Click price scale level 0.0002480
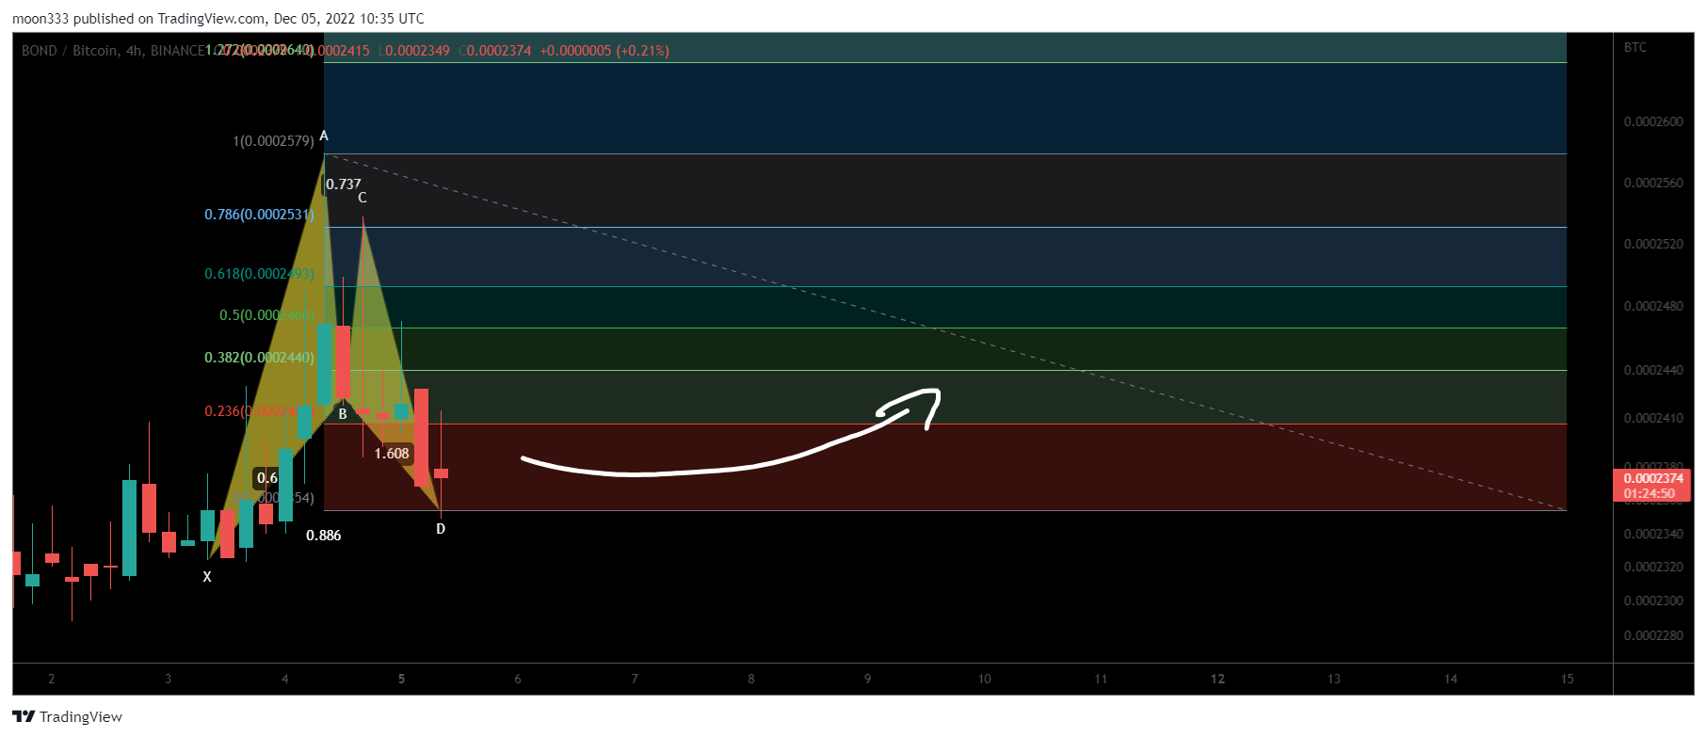 pos(1653,306)
